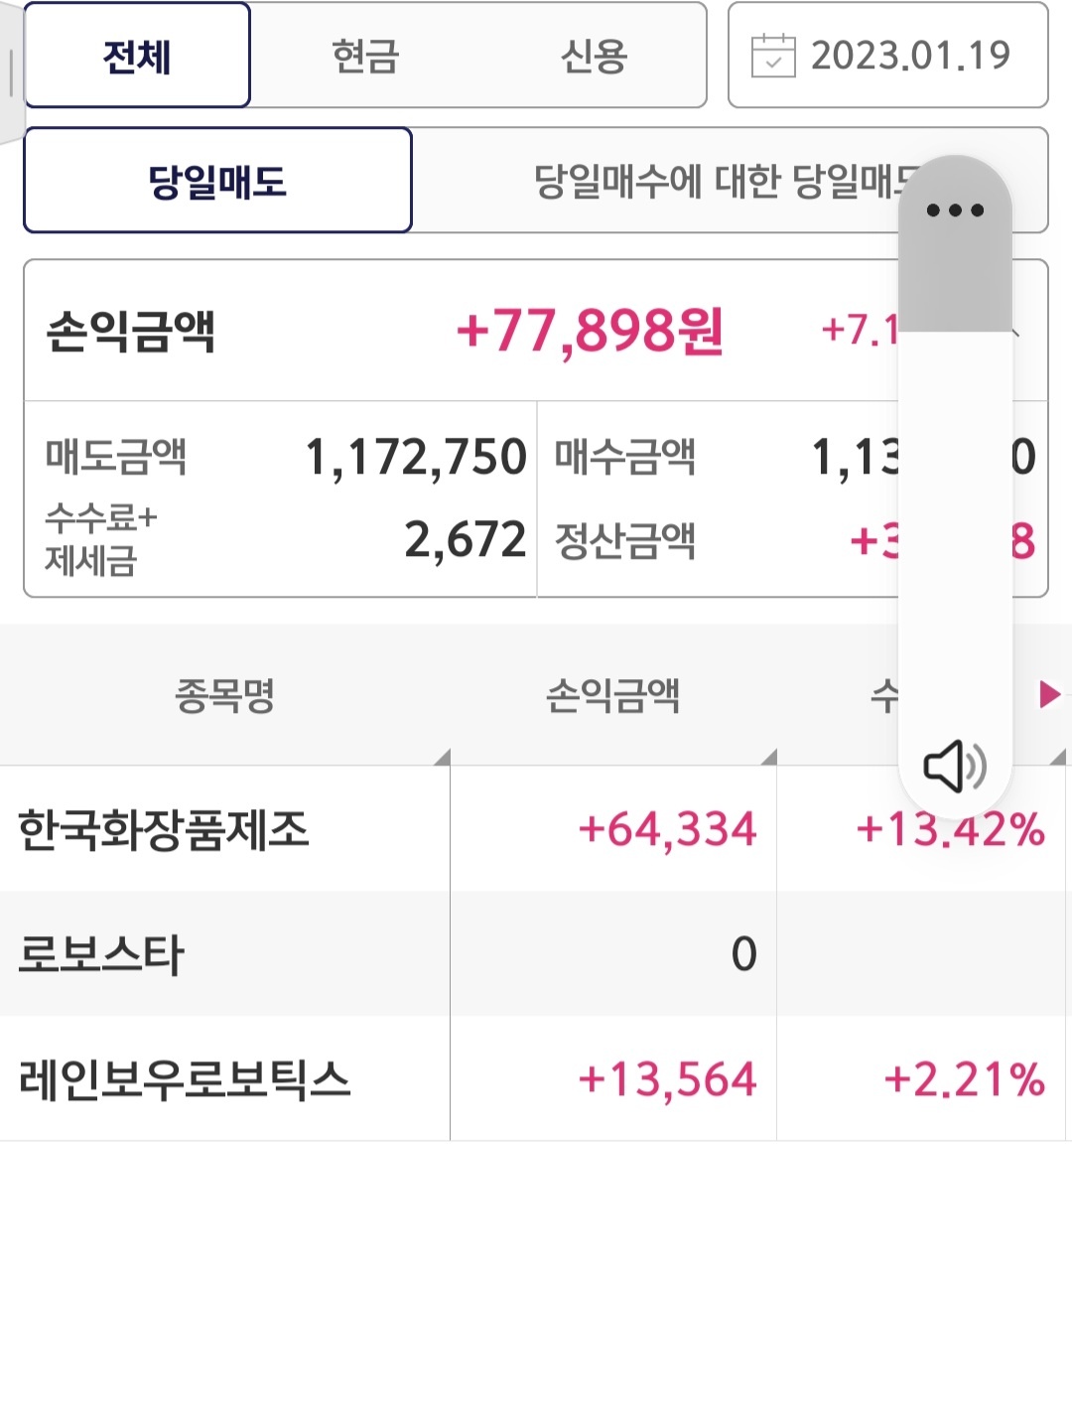Tap the 손익금액 column header in table
This screenshot has width=1072, height=1416.
pos(612,695)
